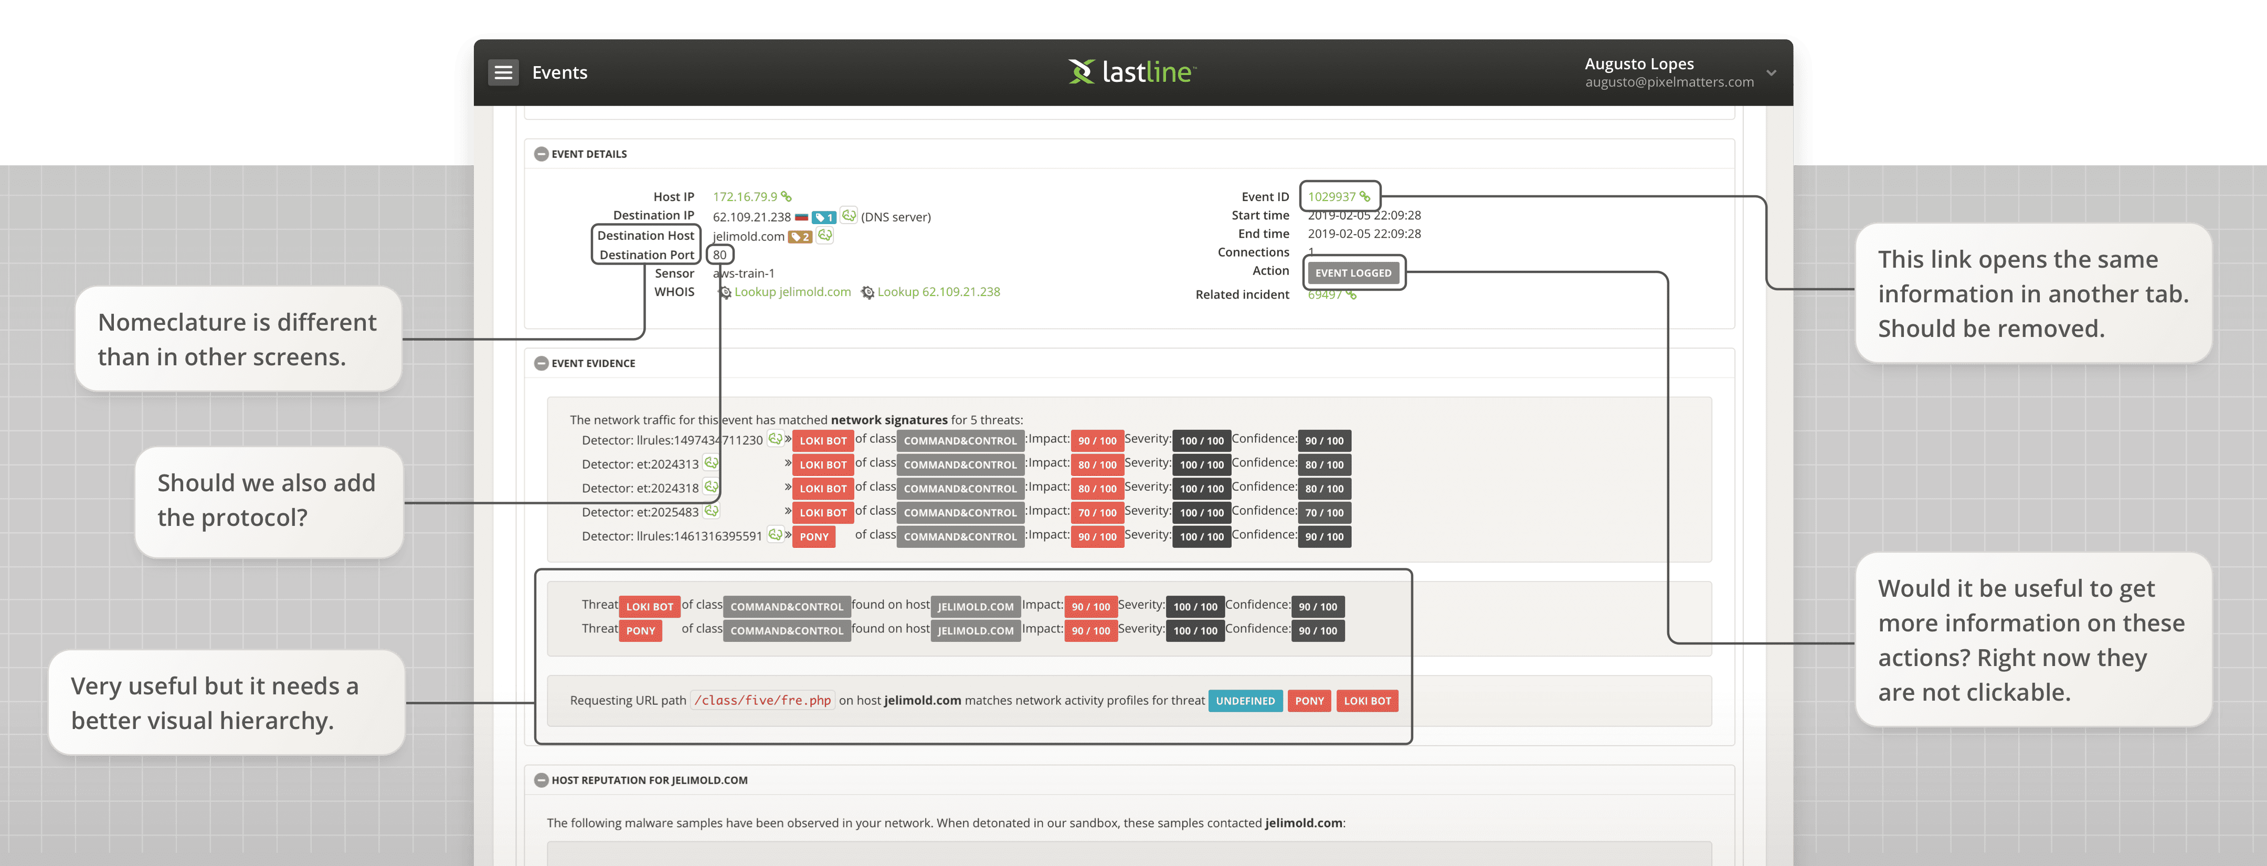The image size is (2267, 866).
Task: Click the blue tag badge on Destination IP
Action: (x=824, y=216)
